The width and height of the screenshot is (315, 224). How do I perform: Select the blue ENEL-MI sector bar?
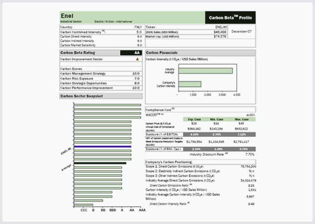tap(103, 147)
